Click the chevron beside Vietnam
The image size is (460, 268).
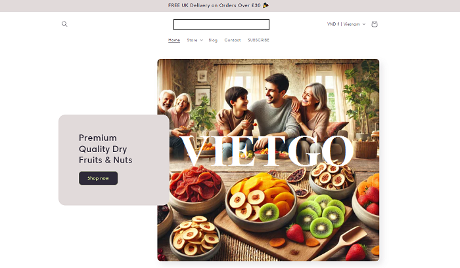(364, 24)
